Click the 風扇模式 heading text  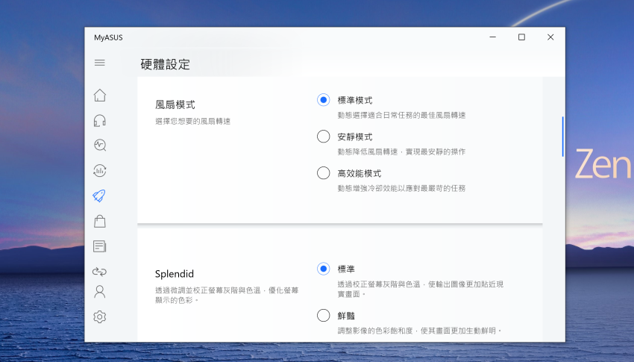pyautogui.click(x=175, y=104)
